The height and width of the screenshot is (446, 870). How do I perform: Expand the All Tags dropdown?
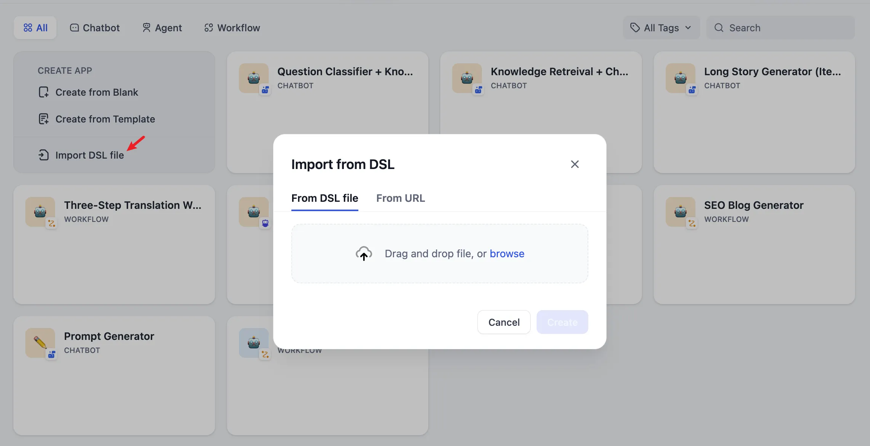click(x=661, y=28)
